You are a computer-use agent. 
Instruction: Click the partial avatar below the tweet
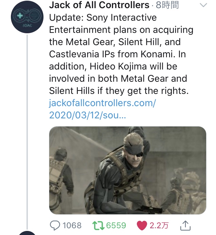click(27, 233)
